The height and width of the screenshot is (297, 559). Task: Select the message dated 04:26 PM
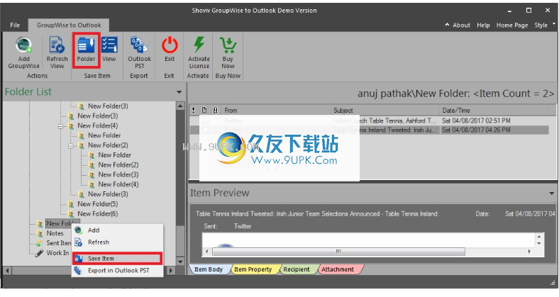pyautogui.click(x=370, y=130)
